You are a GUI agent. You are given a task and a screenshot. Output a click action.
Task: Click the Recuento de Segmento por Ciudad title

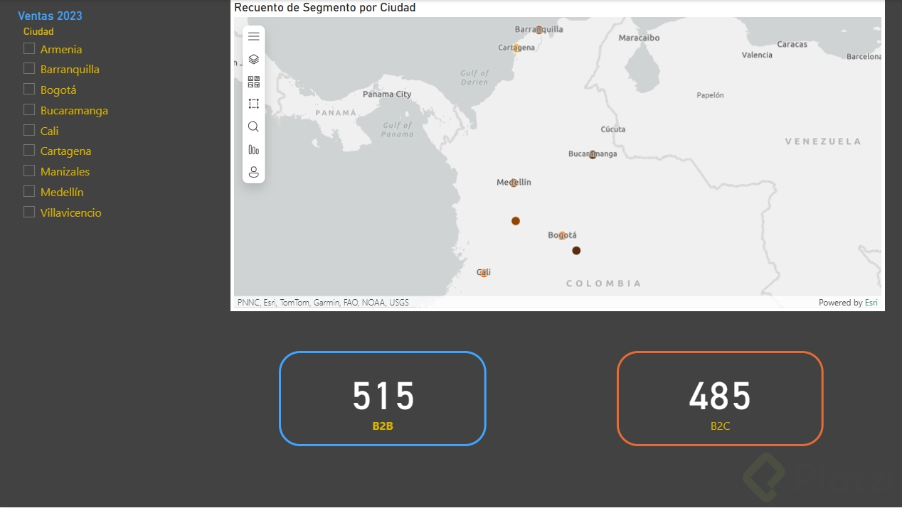coord(325,7)
